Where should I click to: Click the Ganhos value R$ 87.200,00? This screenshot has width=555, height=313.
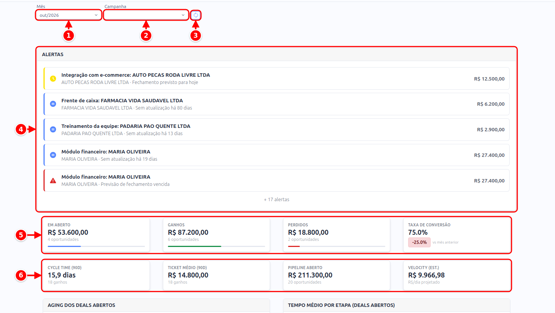(x=188, y=232)
